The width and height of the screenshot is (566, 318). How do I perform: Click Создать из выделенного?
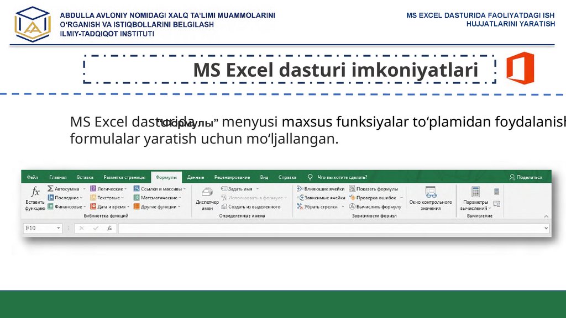pyautogui.click(x=251, y=206)
